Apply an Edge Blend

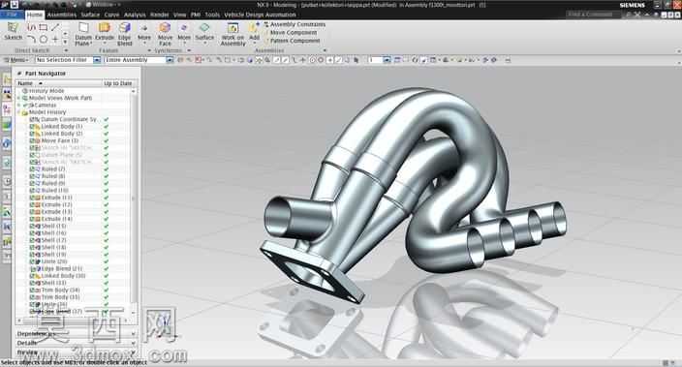pyautogui.click(x=124, y=34)
